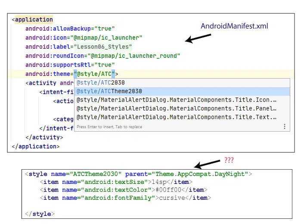The width and height of the screenshot is (304, 224).
Task: Click the closing </style> tag
Action: 40,214
